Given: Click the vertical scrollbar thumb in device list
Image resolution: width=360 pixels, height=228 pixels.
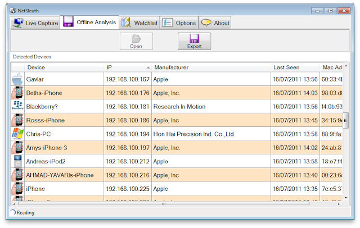Looking at the screenshot, I should (x=345, y=121).
